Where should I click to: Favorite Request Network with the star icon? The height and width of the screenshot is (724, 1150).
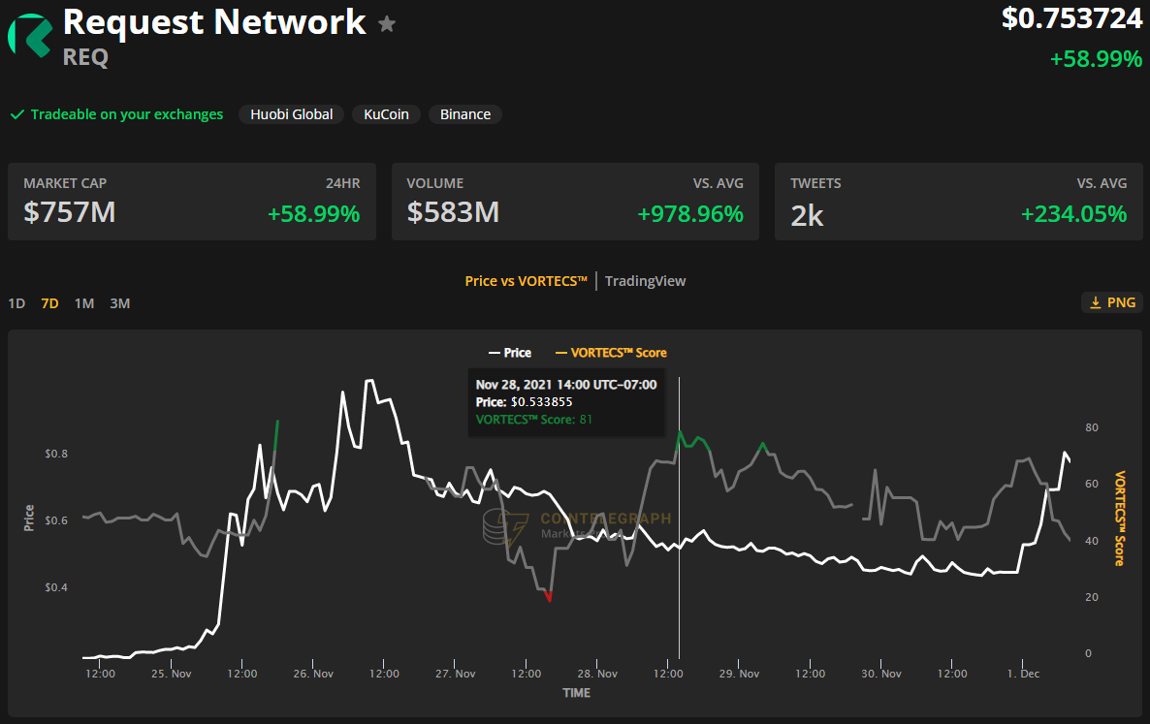tap(387, 24)
